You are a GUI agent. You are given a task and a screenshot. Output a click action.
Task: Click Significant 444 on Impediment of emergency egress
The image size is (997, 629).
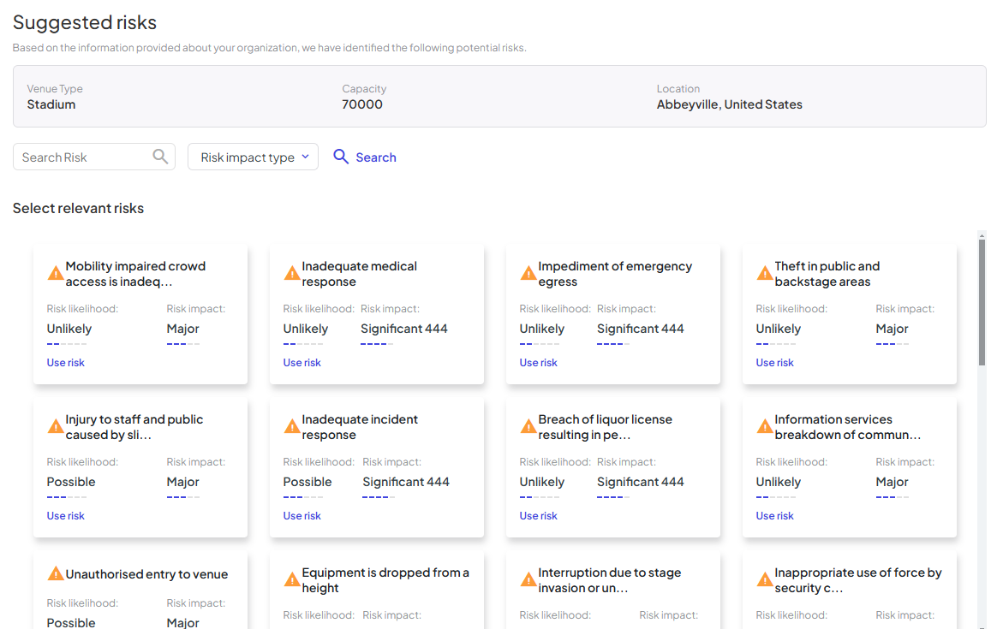[641, 329]
